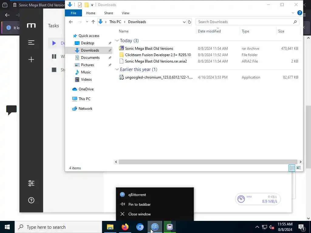Select qBittorrent in the jump list
Viewport: 311px width, 233px height.
155,194
